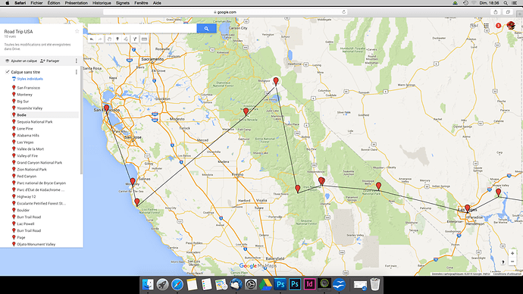This screenshot has width=523, height=294.
Task: Click the Death Valley pin on map
Action: [x=378, y=186]
